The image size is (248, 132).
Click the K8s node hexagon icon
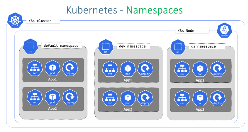pyautogui.click(x=224, y=30)
